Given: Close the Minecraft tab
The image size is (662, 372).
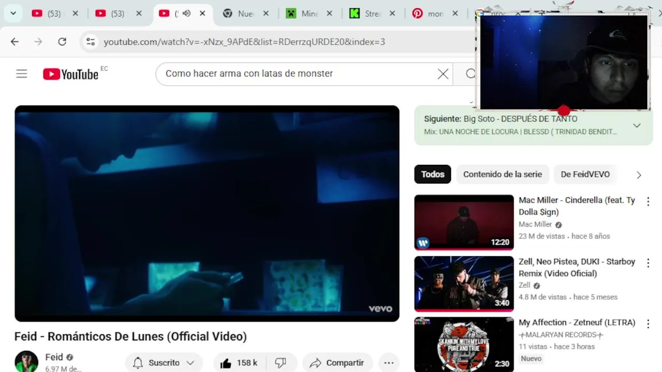Looking at the screenshot, I should point(329,13).
